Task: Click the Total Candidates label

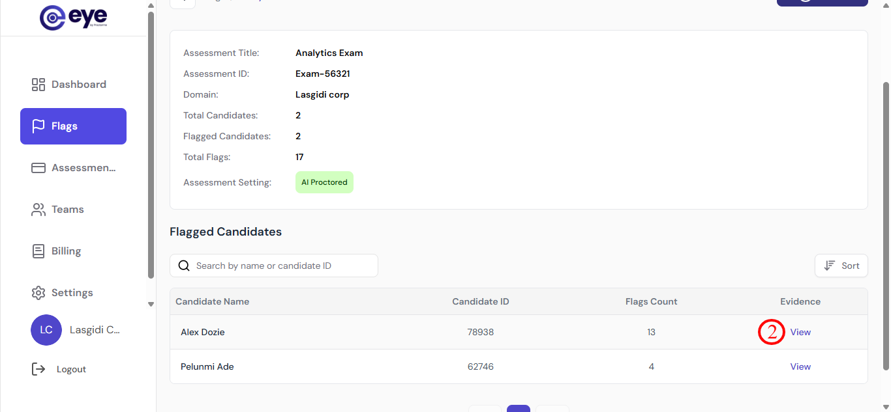Action: coord(220,115)
